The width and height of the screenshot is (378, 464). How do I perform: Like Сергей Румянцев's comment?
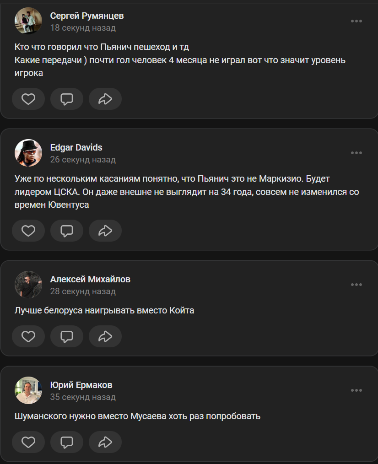[x=28, y=99]
